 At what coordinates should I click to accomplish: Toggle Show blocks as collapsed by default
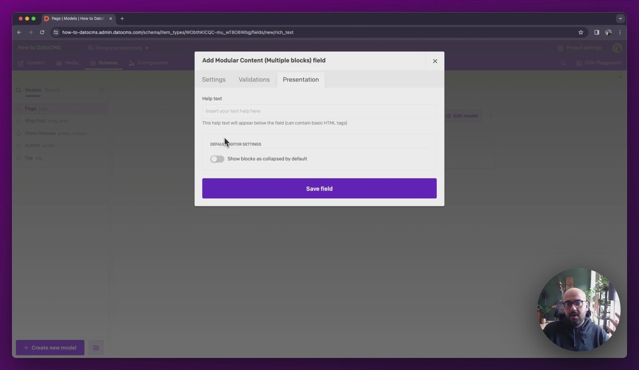pyautogui.click(x=217, y=159)
